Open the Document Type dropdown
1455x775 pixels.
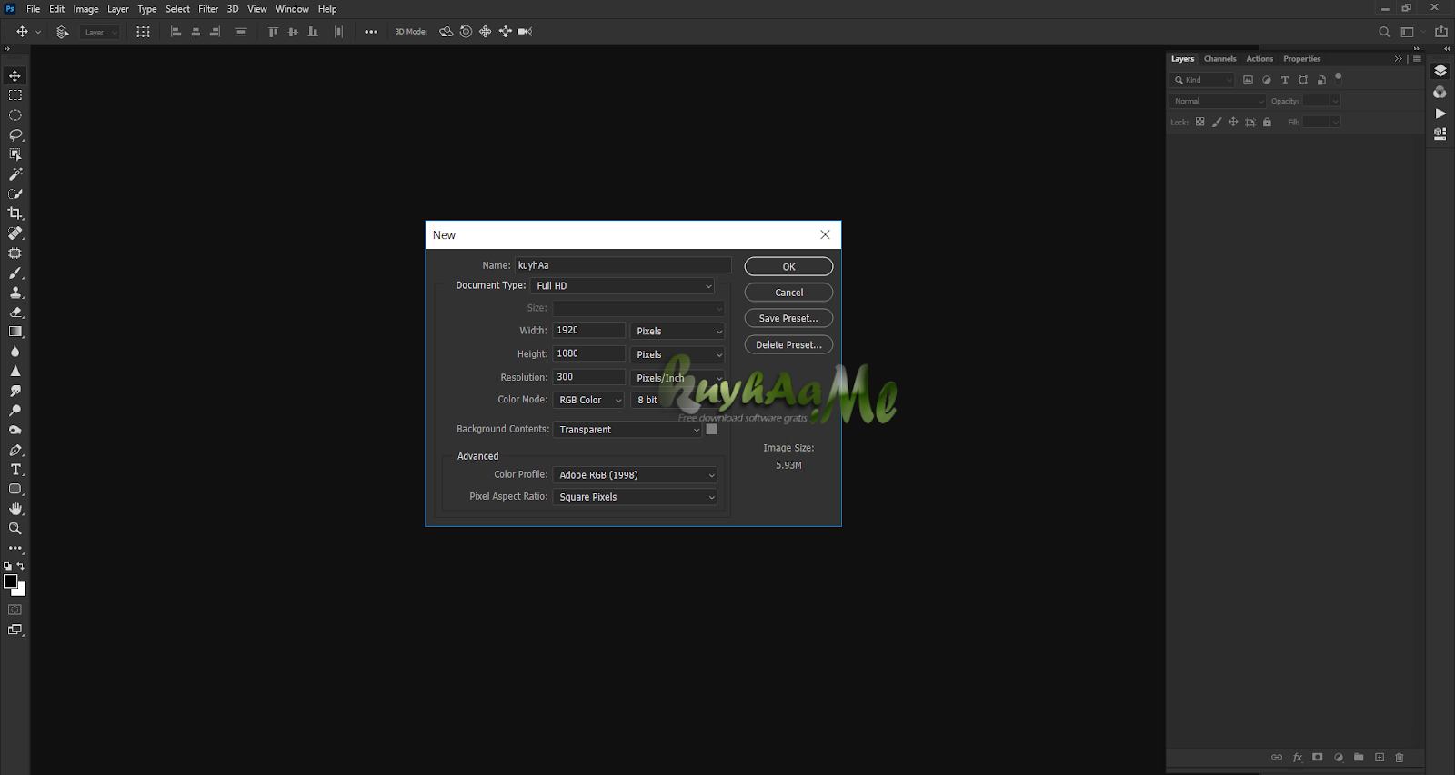(x=623, y=285)
